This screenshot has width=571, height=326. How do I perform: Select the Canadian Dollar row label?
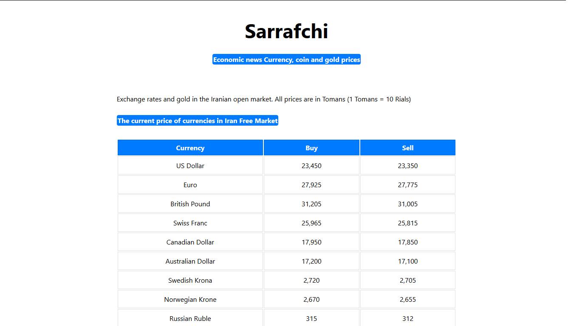click(190, 242)
